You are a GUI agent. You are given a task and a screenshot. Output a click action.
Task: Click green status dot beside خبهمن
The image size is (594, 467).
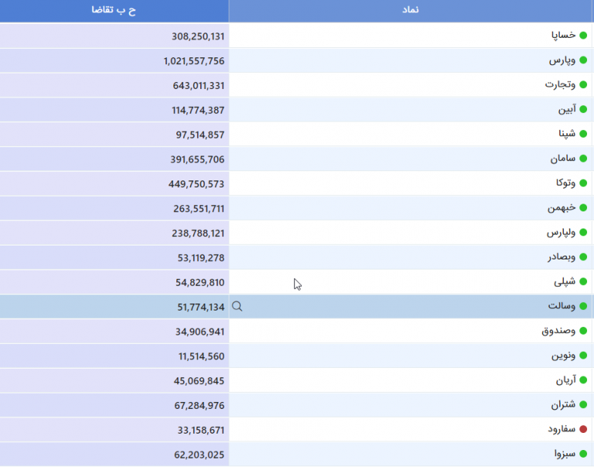click(583, 208)
